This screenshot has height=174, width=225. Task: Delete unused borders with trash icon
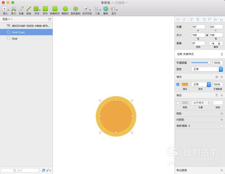coord(217,95)
